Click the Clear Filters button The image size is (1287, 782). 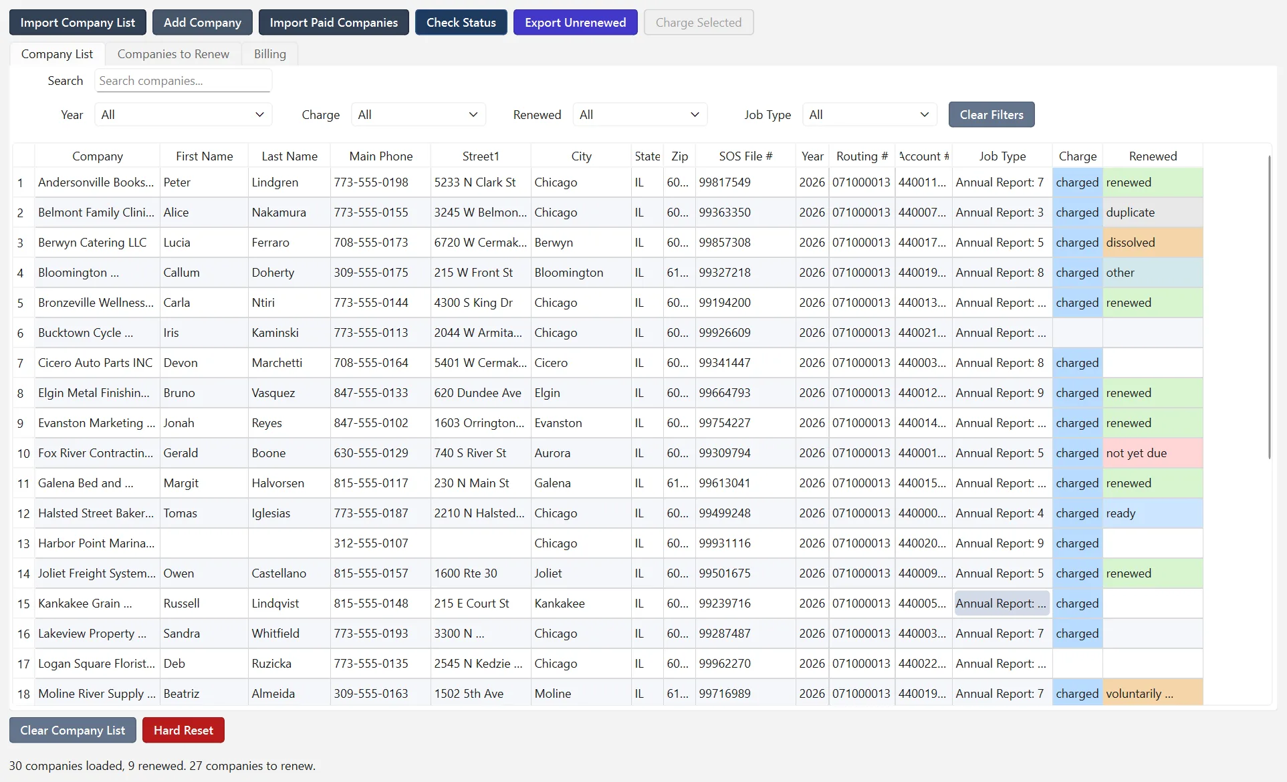pyautogui.click(x=991, y=114)
